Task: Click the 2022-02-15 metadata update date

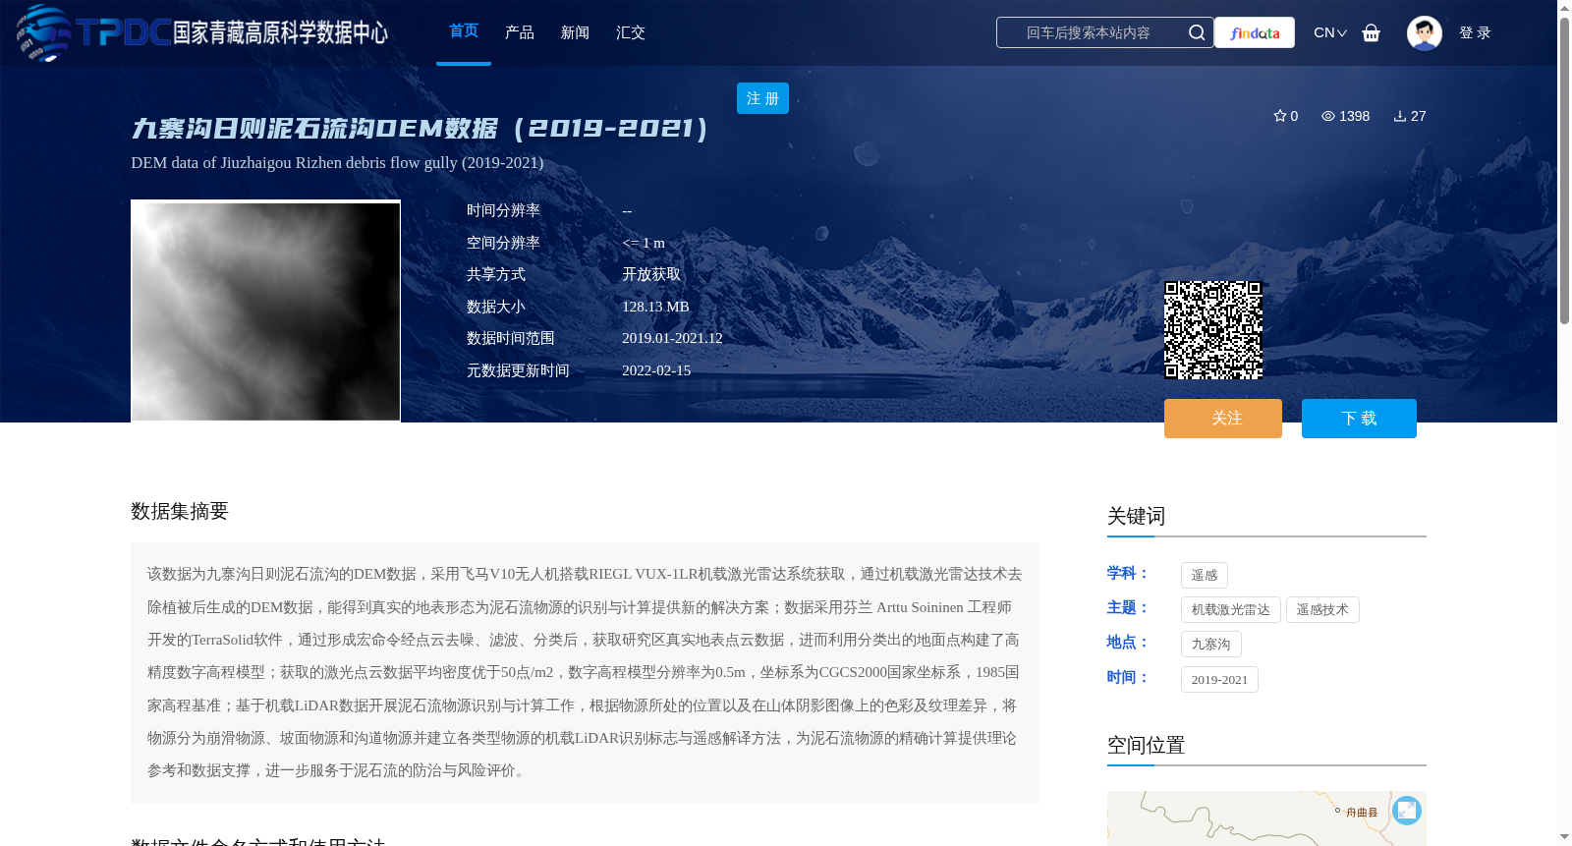Action: click(656, 370)
